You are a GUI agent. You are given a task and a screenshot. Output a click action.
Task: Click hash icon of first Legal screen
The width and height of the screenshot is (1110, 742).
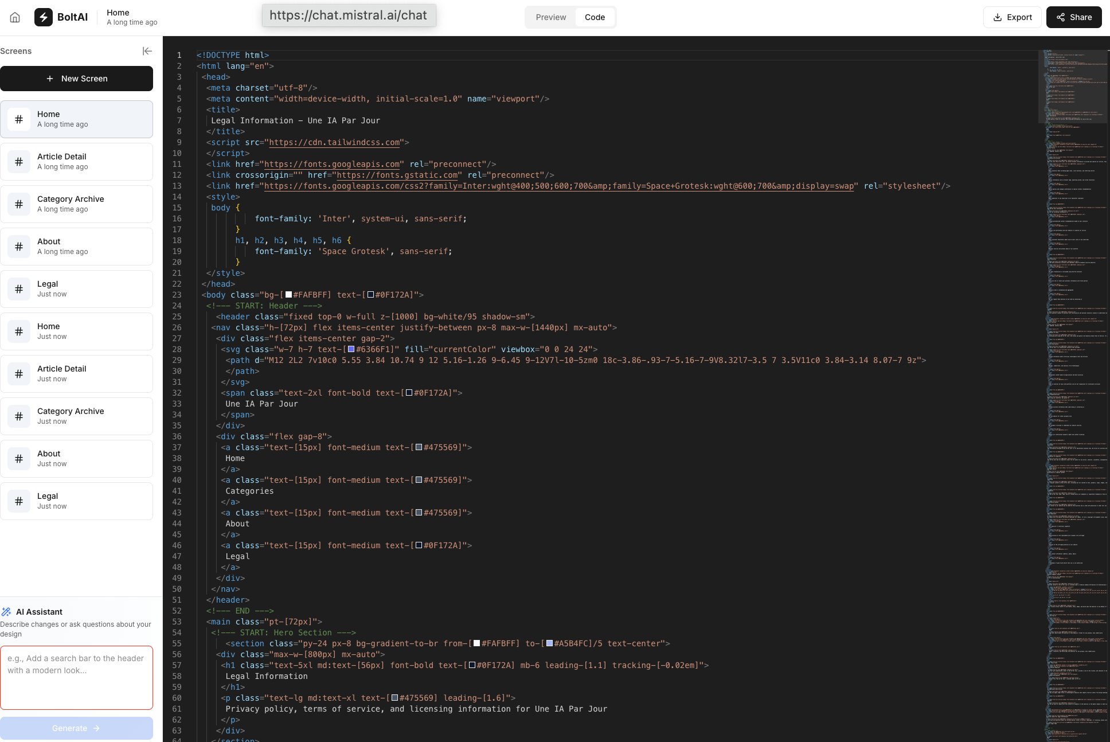pos(19,289)
